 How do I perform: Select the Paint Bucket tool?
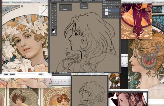(x=55, y=18)
